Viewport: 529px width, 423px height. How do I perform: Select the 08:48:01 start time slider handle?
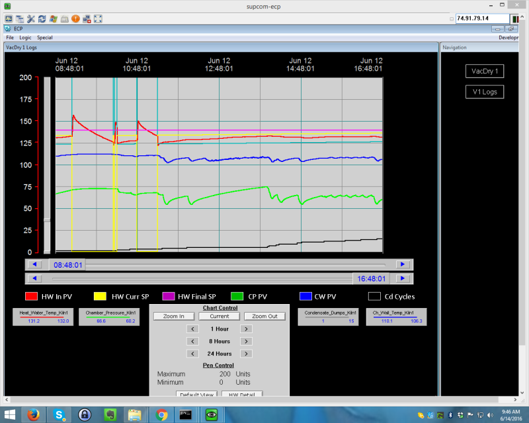click(x=68, y=265)
